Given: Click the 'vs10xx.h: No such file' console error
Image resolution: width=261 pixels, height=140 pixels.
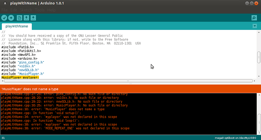Looking at the screenshot, I should [60, 98].
